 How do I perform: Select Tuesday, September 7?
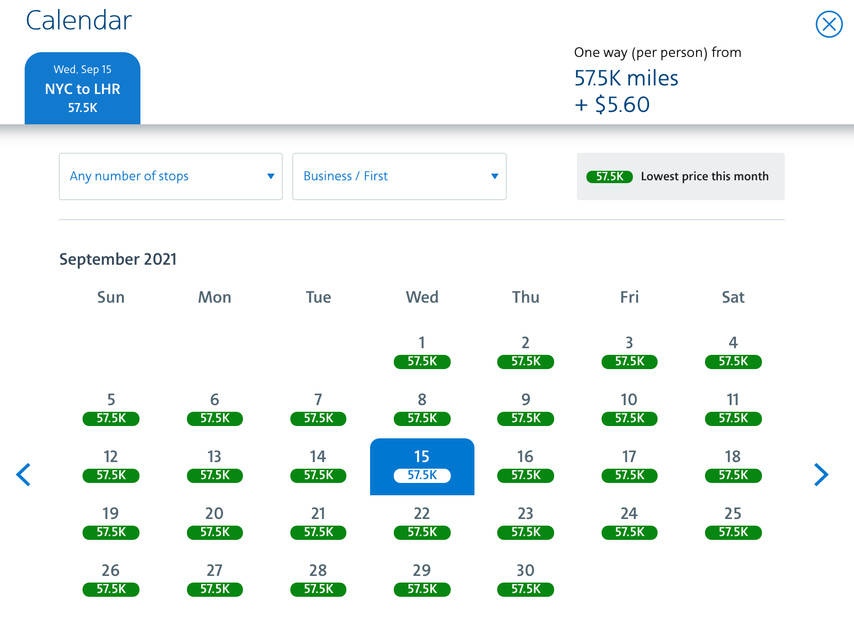318,409
